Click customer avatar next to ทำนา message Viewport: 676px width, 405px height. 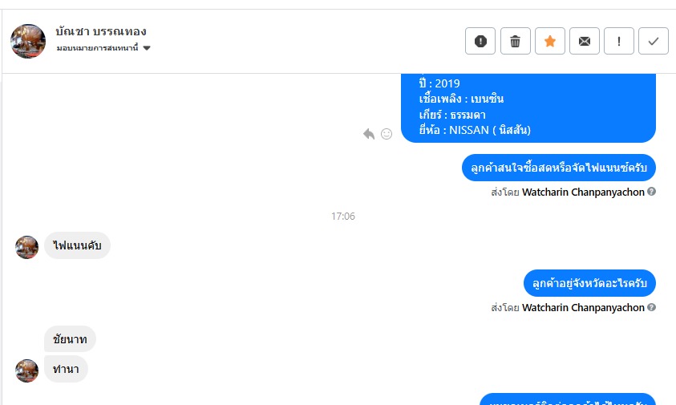click(26, 371)
